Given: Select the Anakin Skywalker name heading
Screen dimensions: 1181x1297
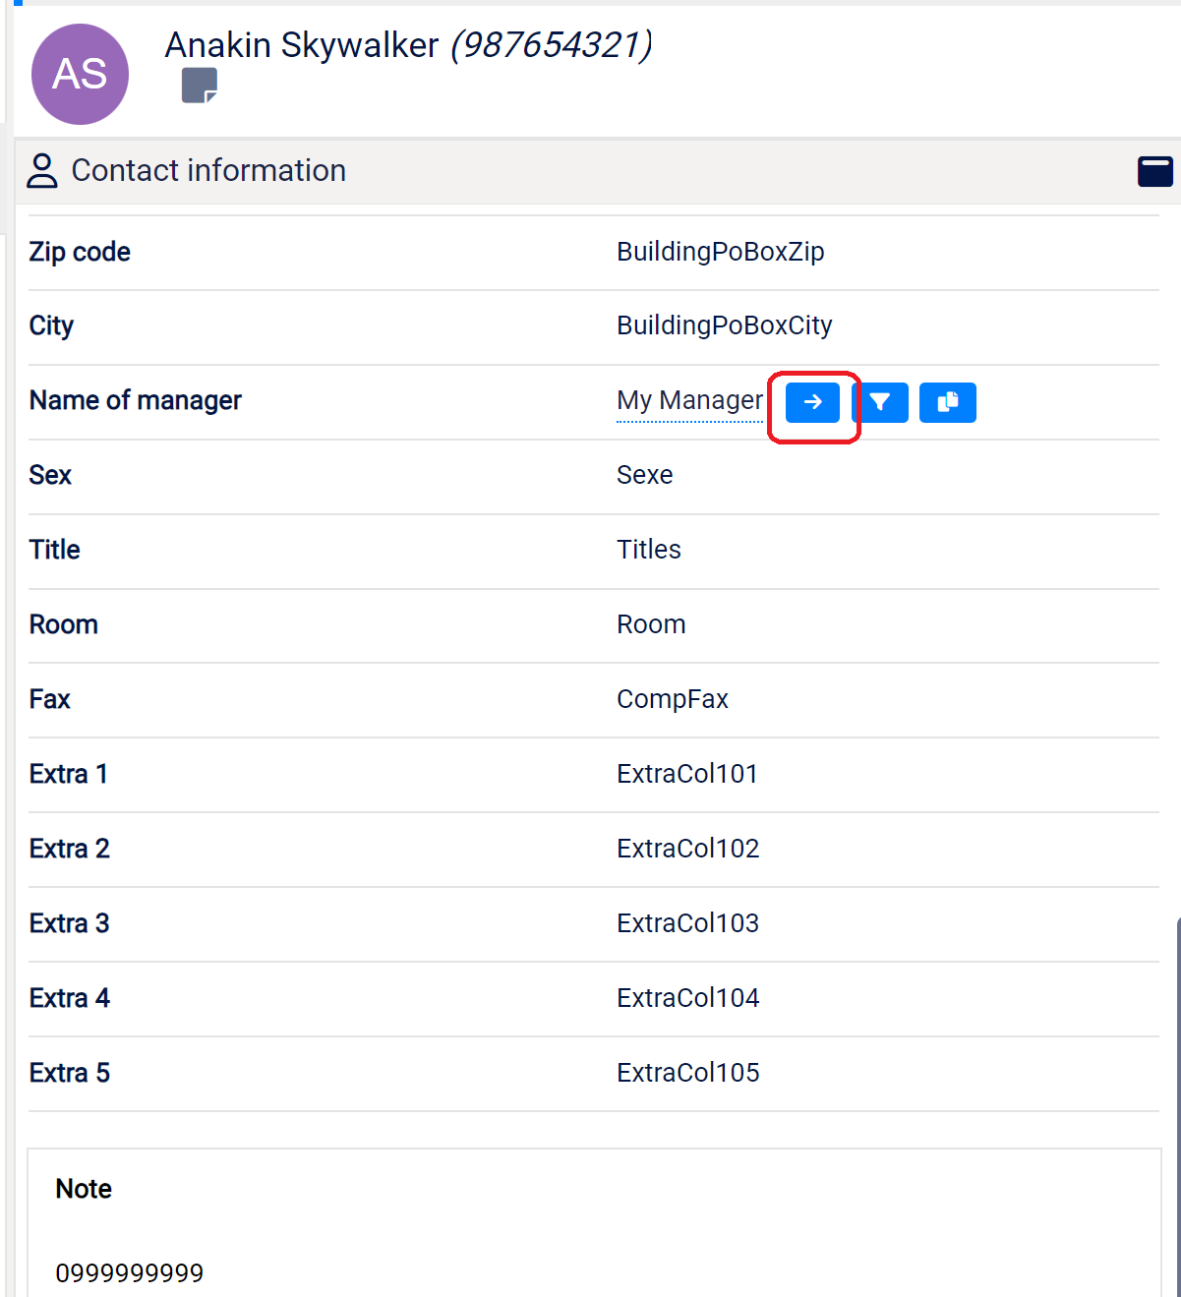Looking at the screenshot, I should pos(301,45).
